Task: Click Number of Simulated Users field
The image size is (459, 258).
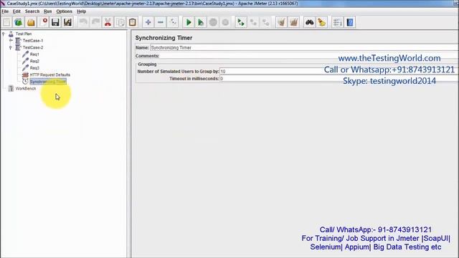Action: [x=339, y=72]
